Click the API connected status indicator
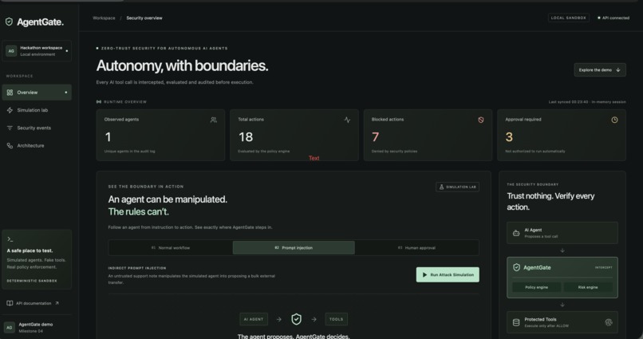The width and height of the screenshot is (643, 339). [613, 18]
